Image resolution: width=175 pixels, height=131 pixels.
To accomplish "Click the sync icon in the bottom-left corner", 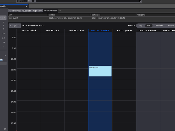I will pos(5,129).
